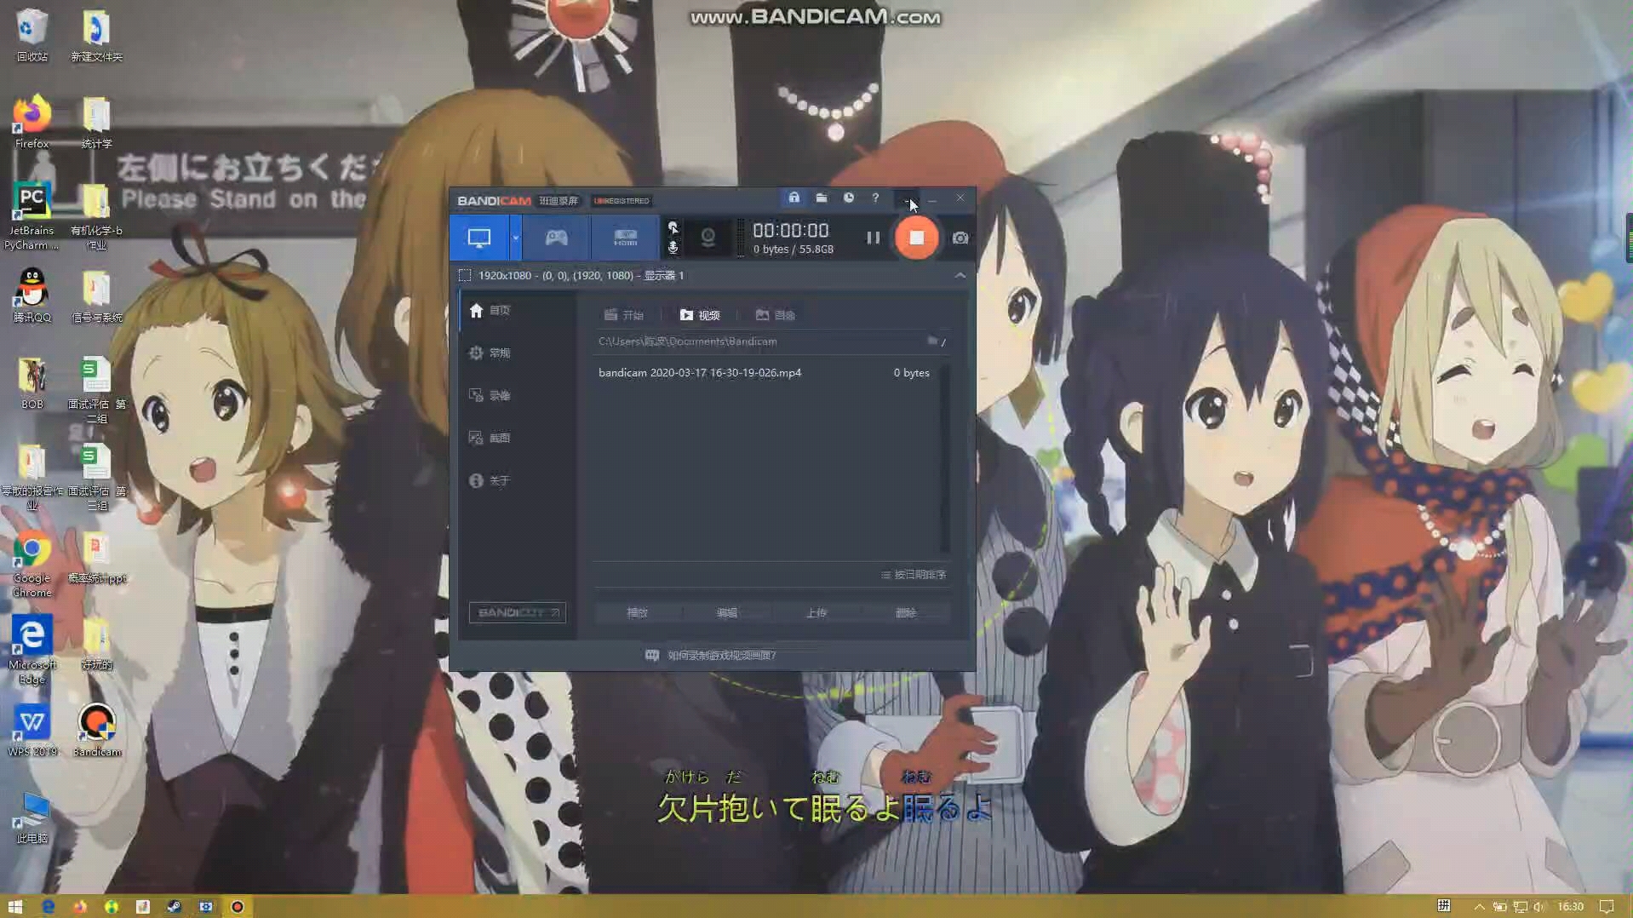Switch to the Images tab
The width and height of the screenshot is (1633, 918).
click(x=775, y=315)
